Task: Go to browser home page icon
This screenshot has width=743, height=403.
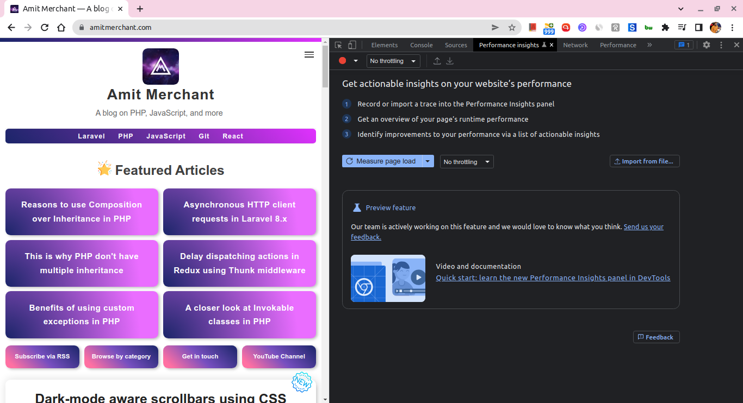Action: pos(61,27)
